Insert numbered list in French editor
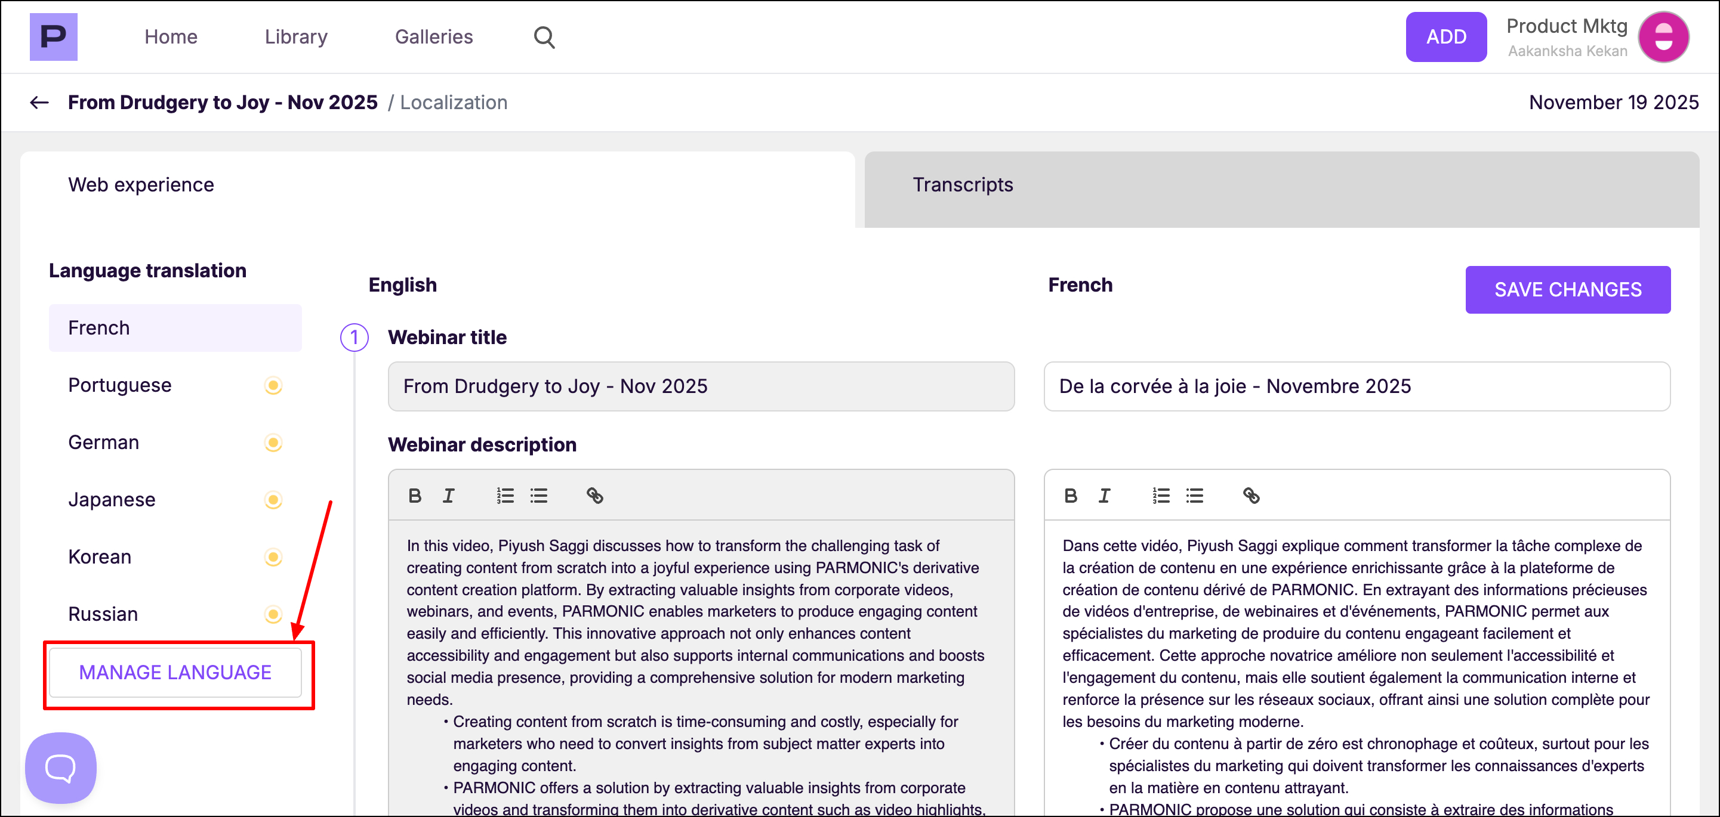This screenshot has width=1720, height=817. 1160,496
